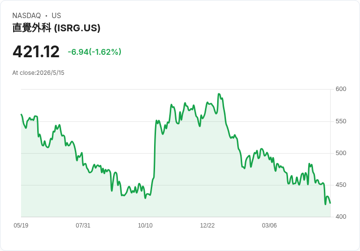Click the NASDAQ exchange label

(26, 16)
